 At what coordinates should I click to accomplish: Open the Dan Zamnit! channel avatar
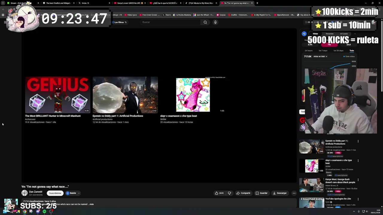point(25,193)
